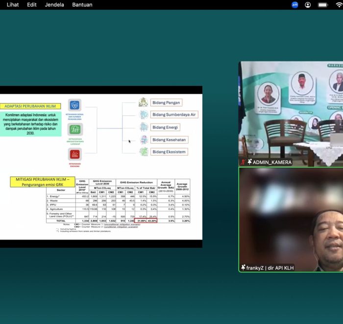
Task: Click the battery status icon
Action: point(323,5)
